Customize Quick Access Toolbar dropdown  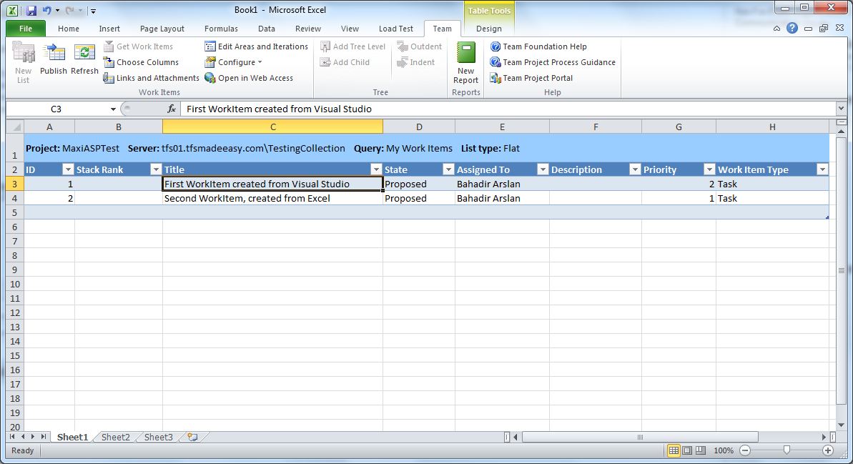(x=94, y=11)
